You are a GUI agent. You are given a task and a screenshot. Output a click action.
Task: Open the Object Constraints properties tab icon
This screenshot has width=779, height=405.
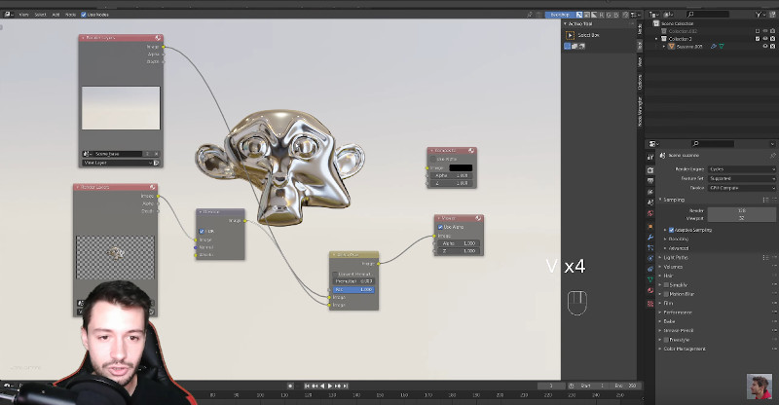tap(650, 270)
